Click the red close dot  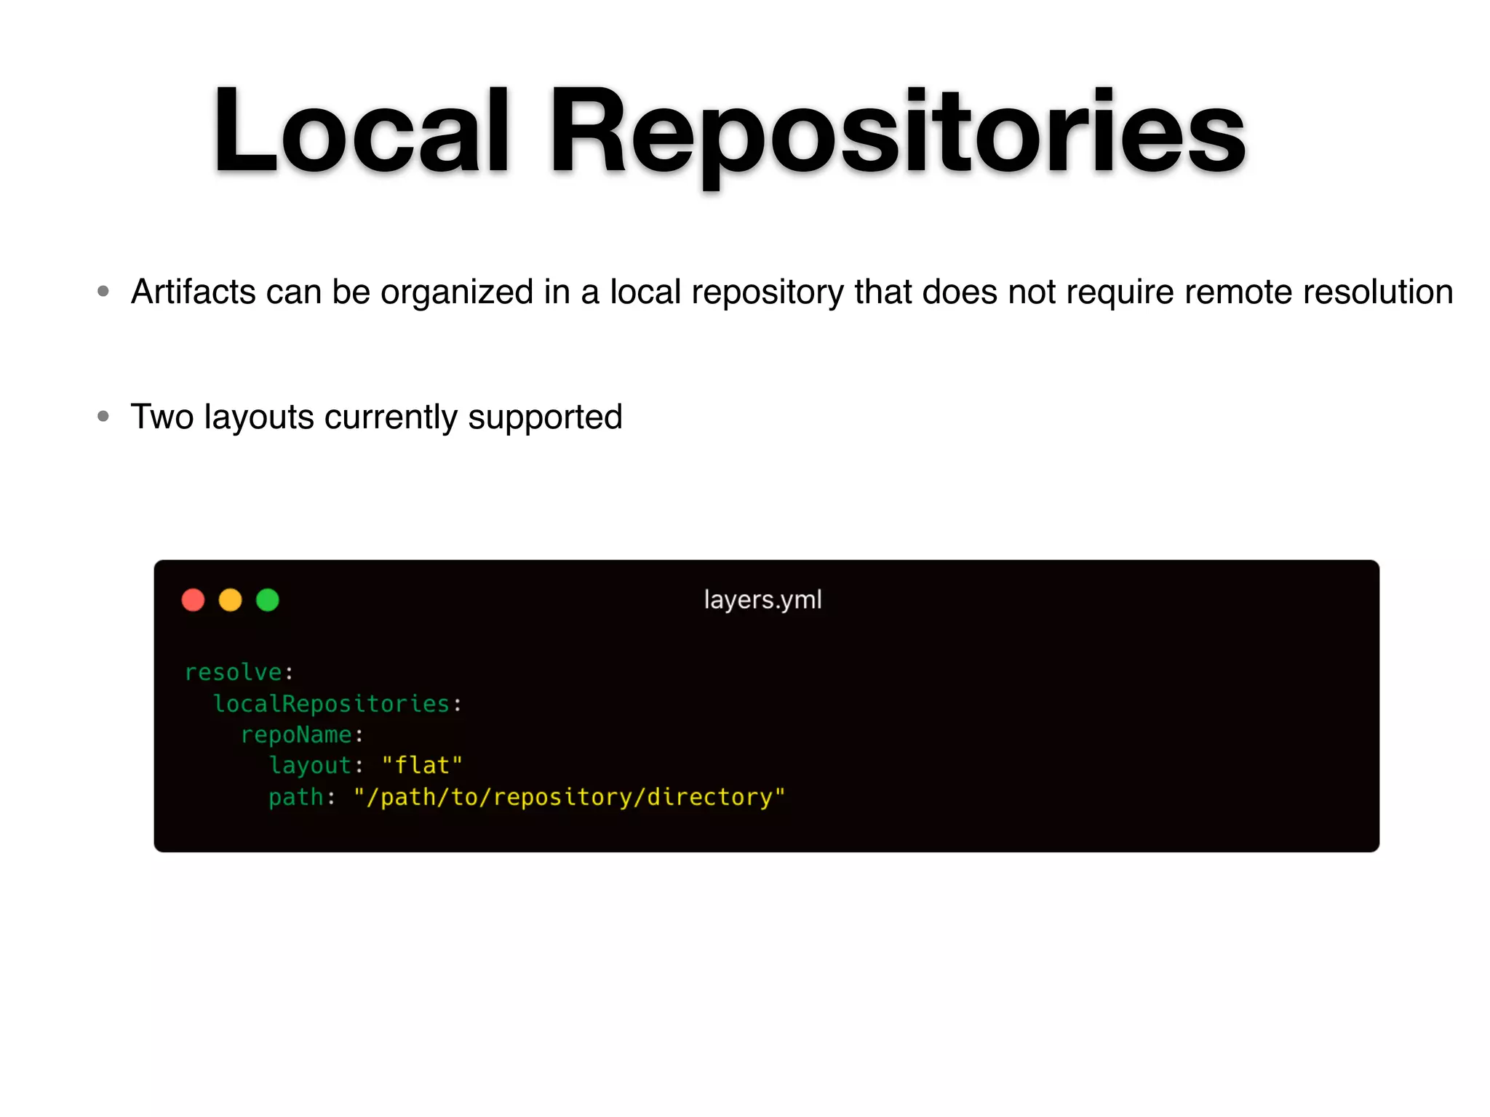coord(193,600)
